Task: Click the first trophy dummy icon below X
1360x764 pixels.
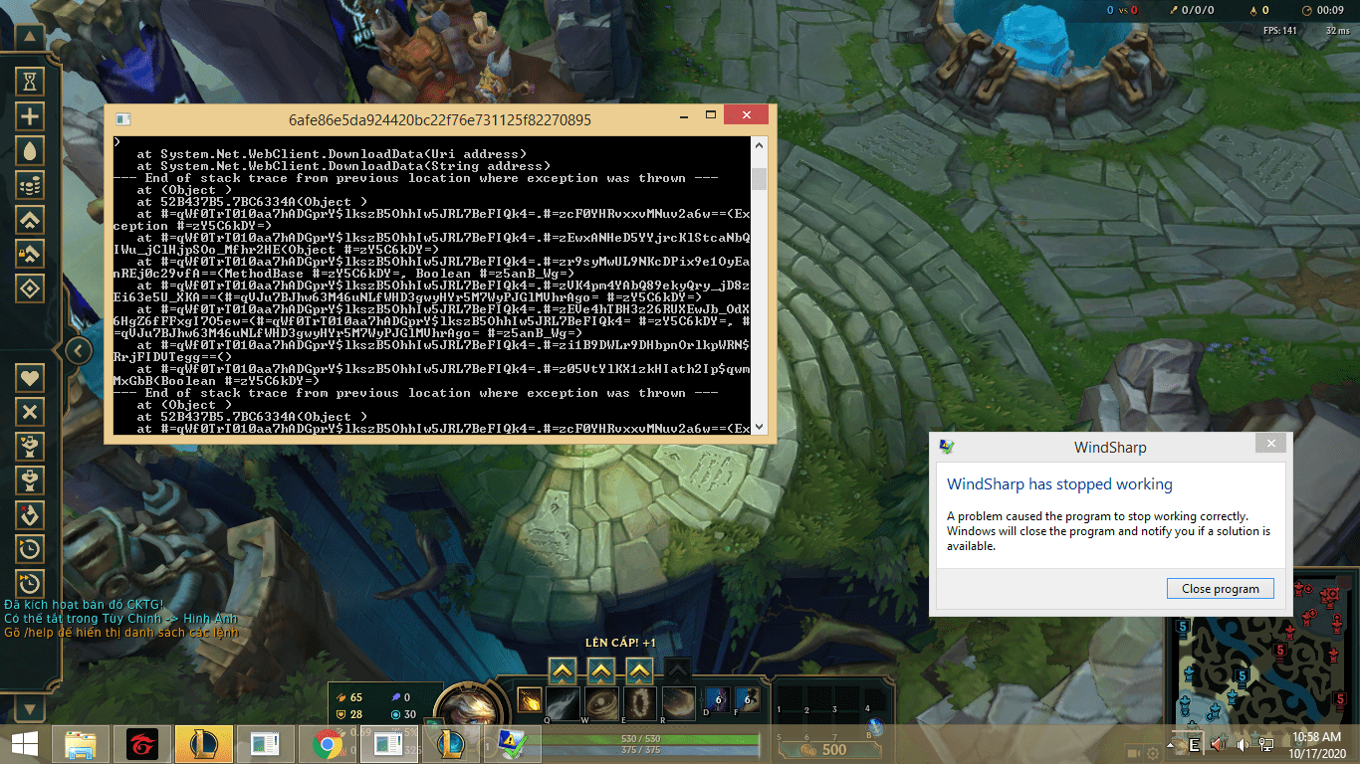Action: [31, 447]
